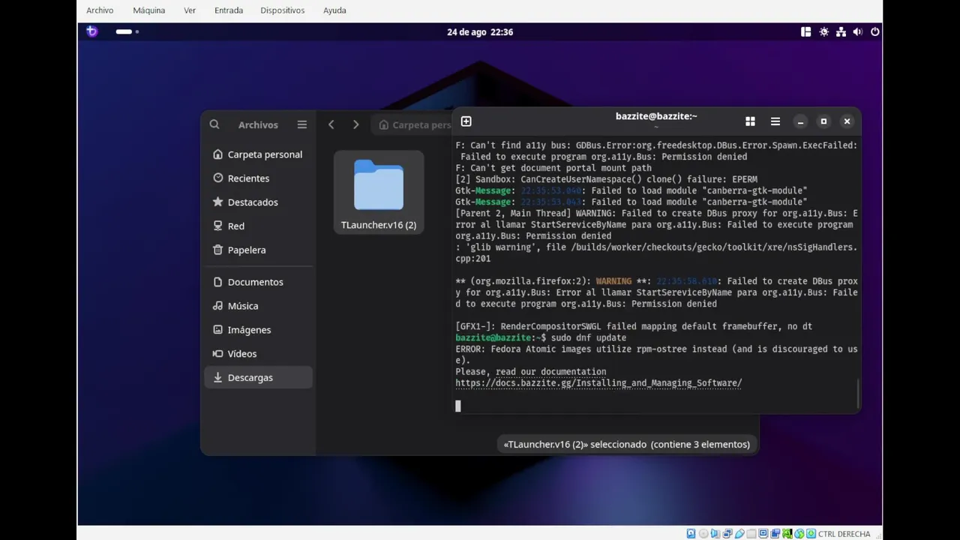Open the Entrada menu
The image size is (960, 540).
click(229, 10)
